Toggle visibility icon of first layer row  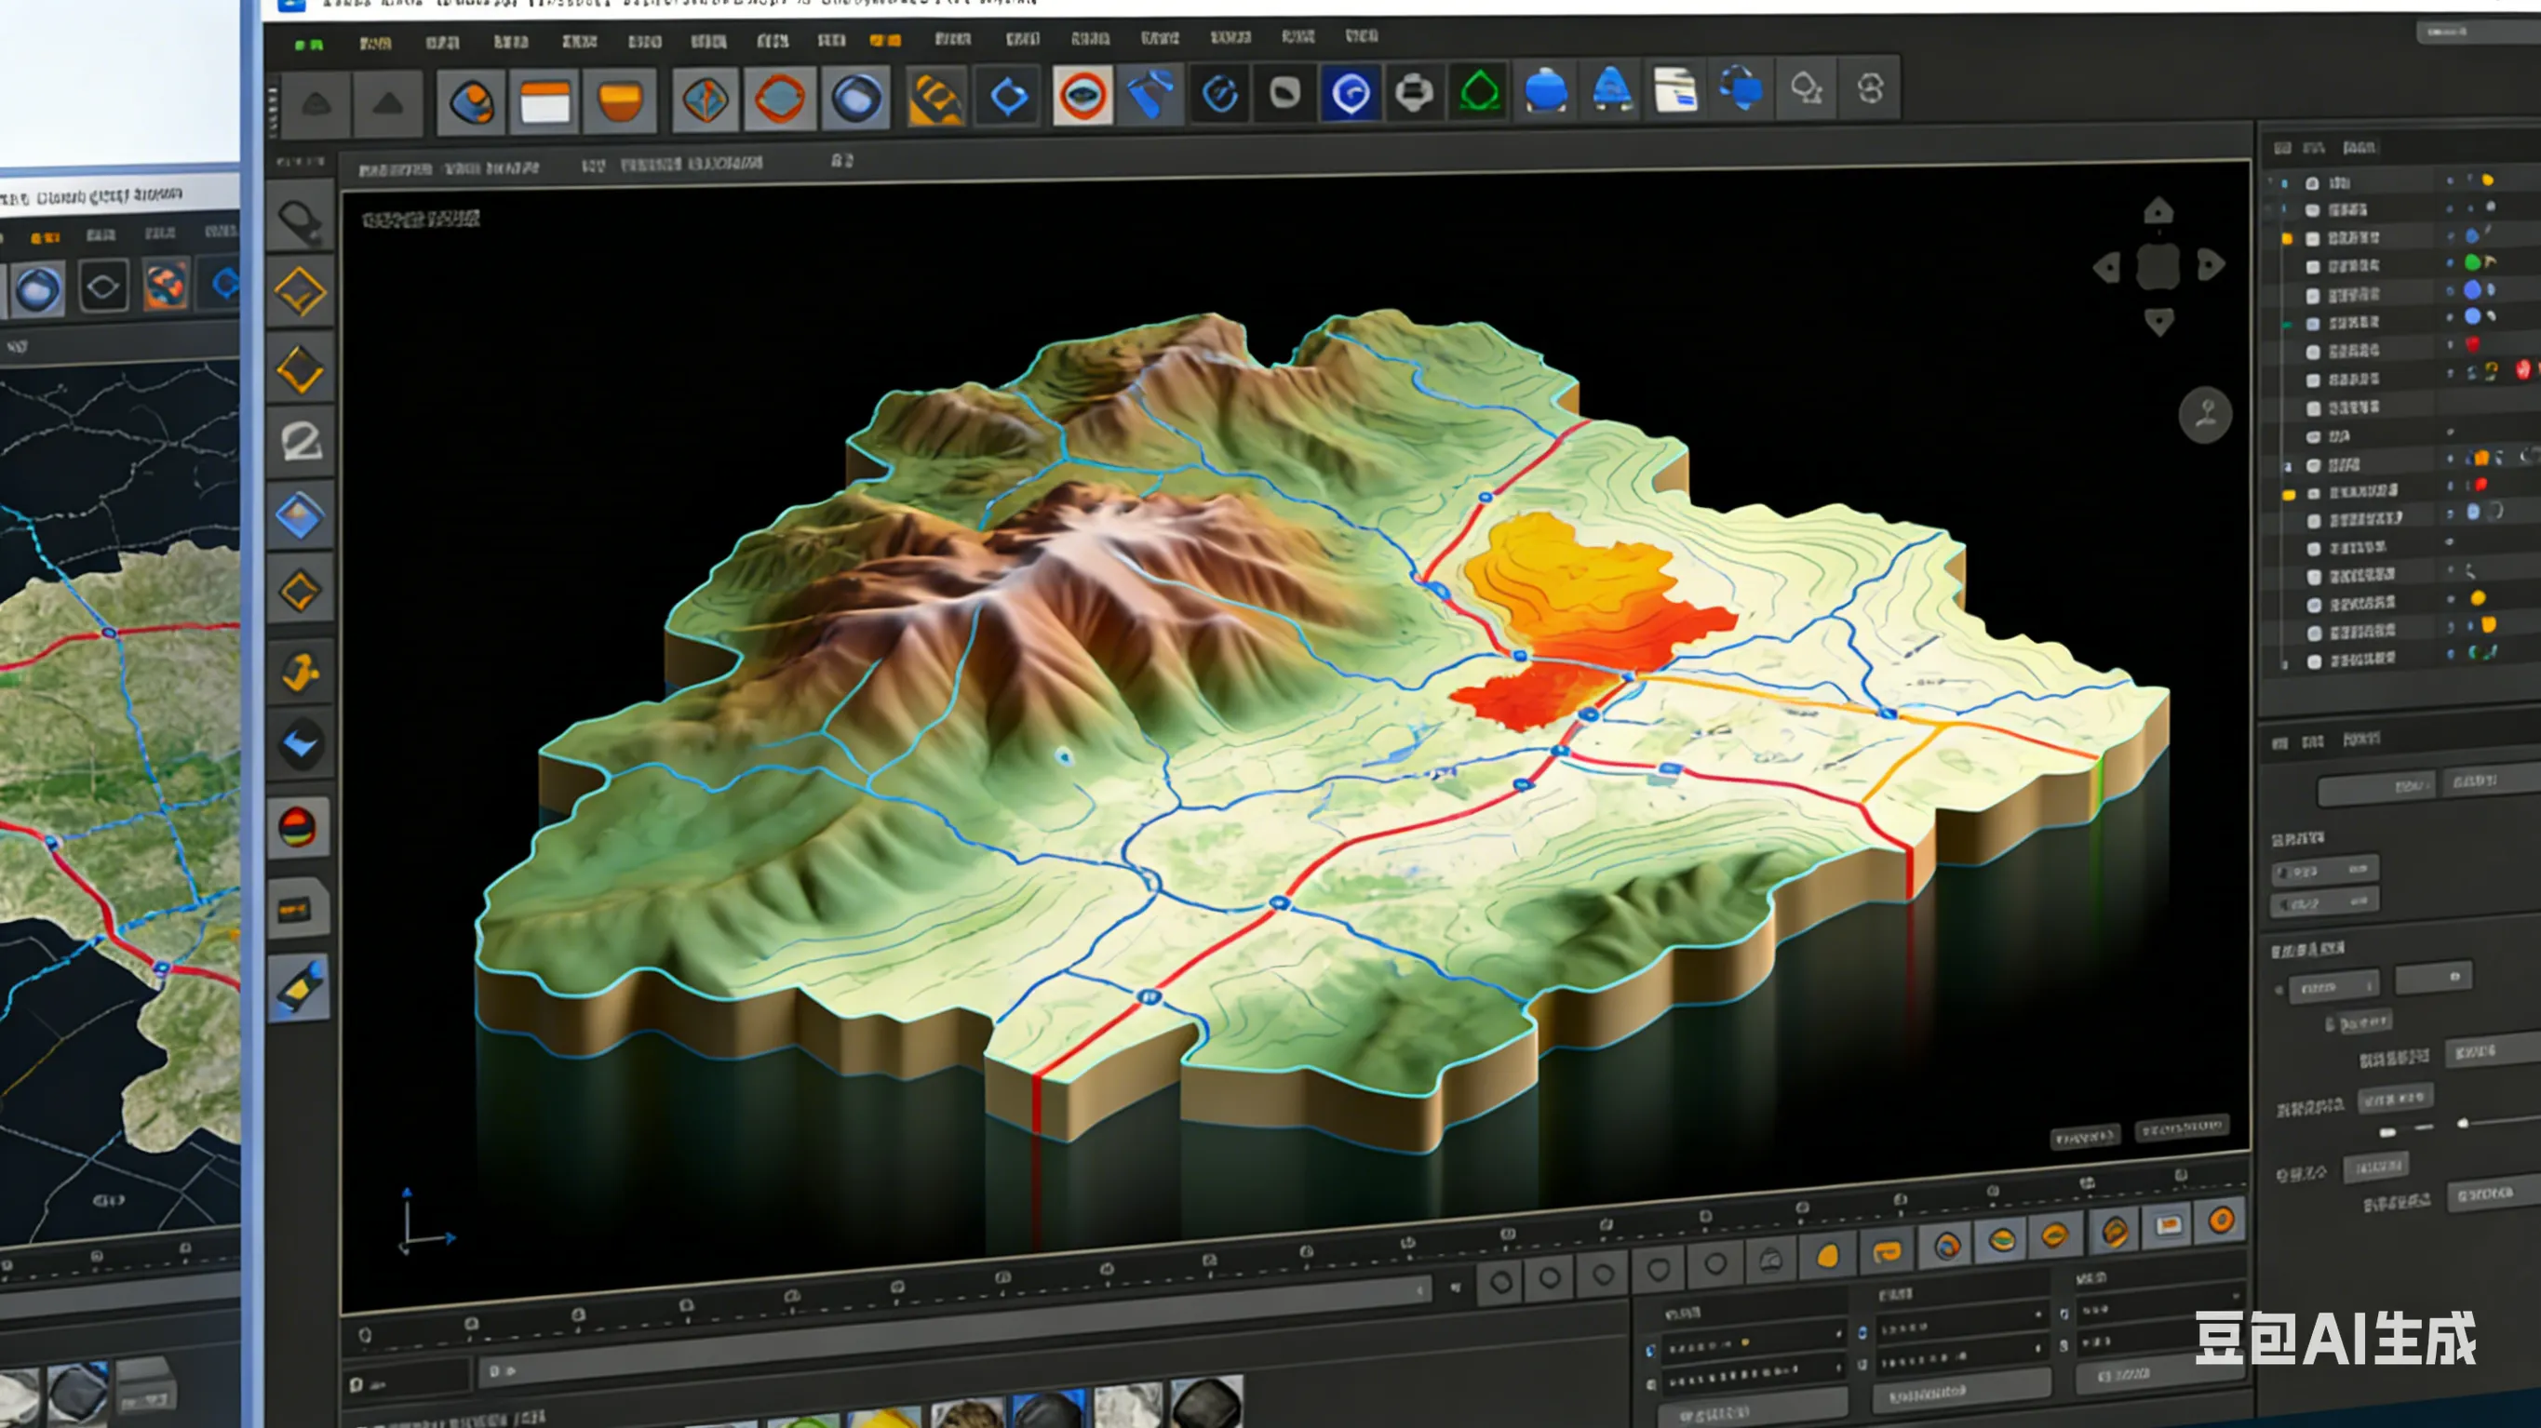(2312, 182)
